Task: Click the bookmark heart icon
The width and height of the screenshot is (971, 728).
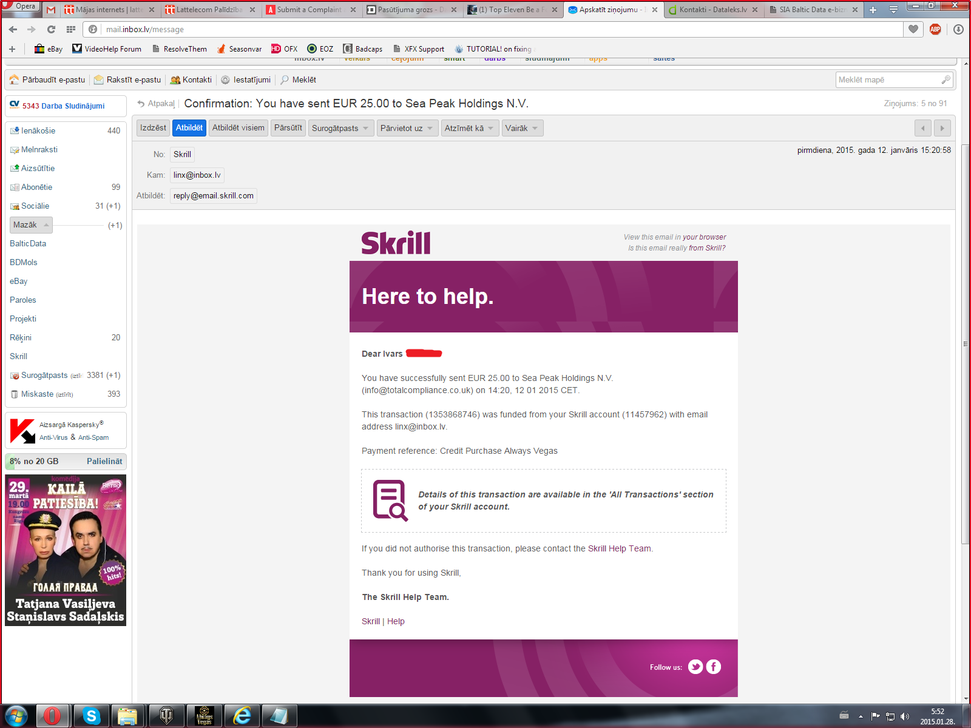Action: click(x=913, y=29)
